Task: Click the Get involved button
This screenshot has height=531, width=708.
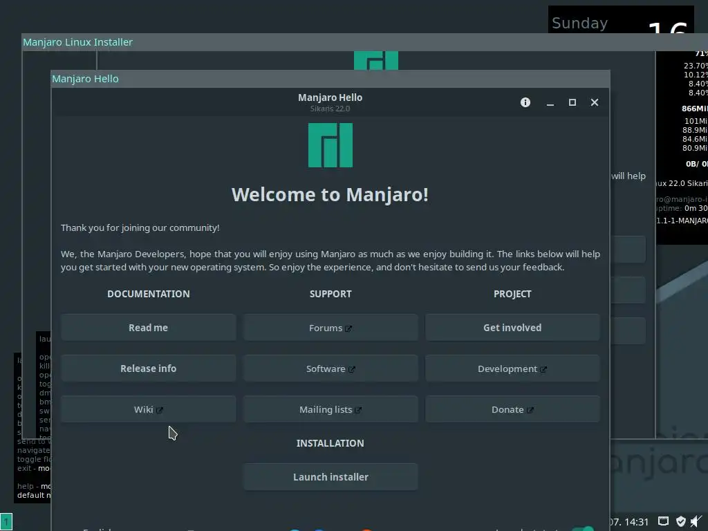Action: pyautogui.click(x=512, y=328)
